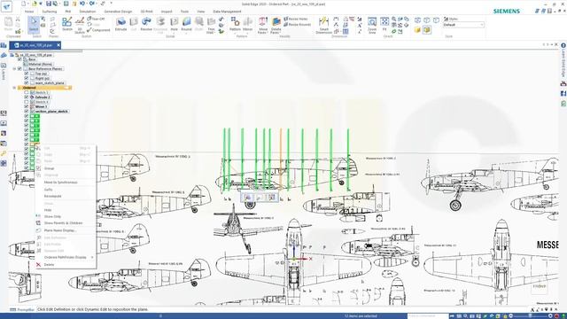This screenshot has width=567, height=319.
Task: Toggle the Mirror 3 feature checkbox
Action: 27,106
